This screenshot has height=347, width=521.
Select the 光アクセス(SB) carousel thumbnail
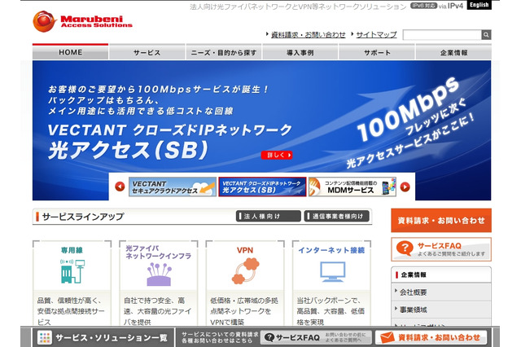262,187
